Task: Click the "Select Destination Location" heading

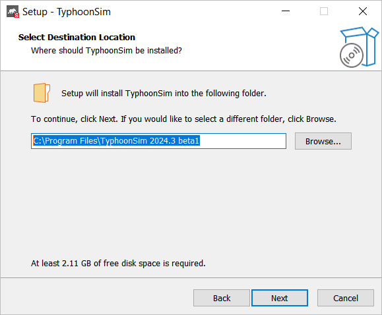Action: click(x=77, y=38)
